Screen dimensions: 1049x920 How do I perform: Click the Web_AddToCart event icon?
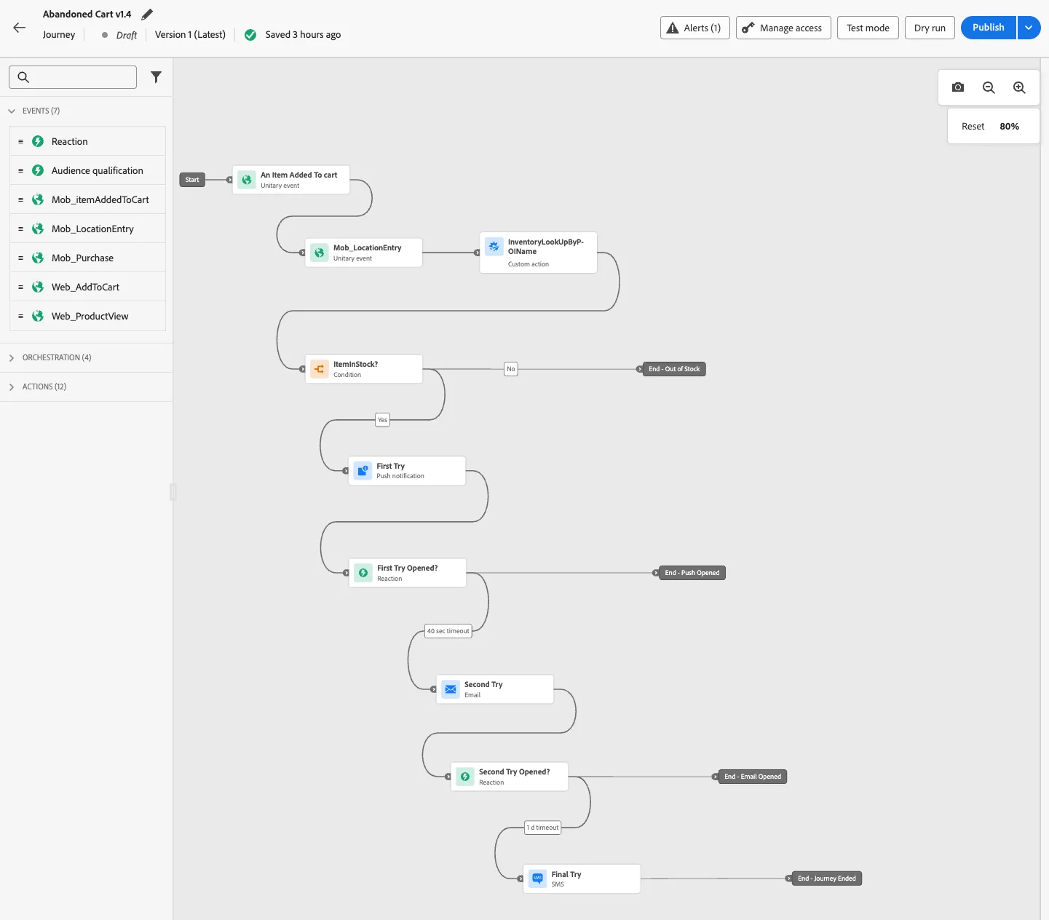pyautogui.click(x=38, y=287)
